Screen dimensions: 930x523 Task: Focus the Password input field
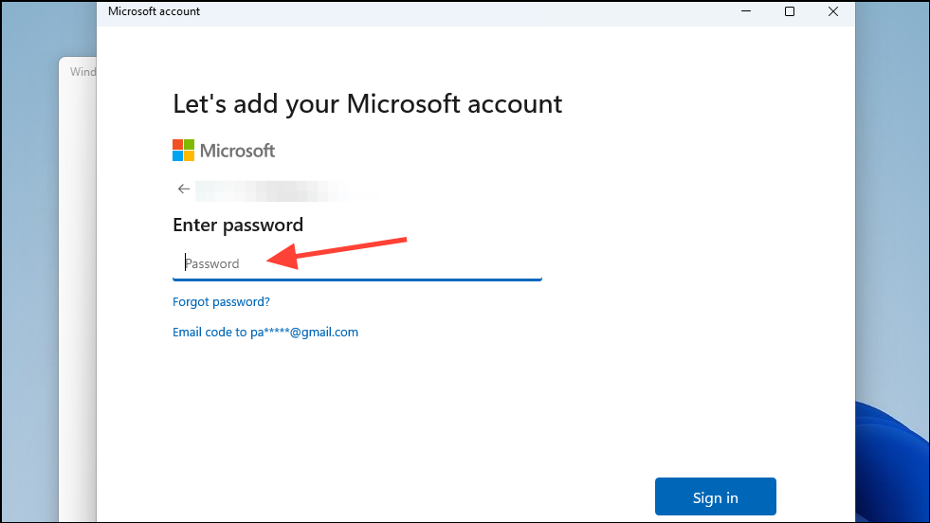tap(357, 263)
